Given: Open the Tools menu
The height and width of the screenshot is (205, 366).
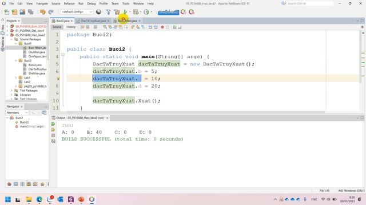Looking at the screenshot, I should [126, 3].
